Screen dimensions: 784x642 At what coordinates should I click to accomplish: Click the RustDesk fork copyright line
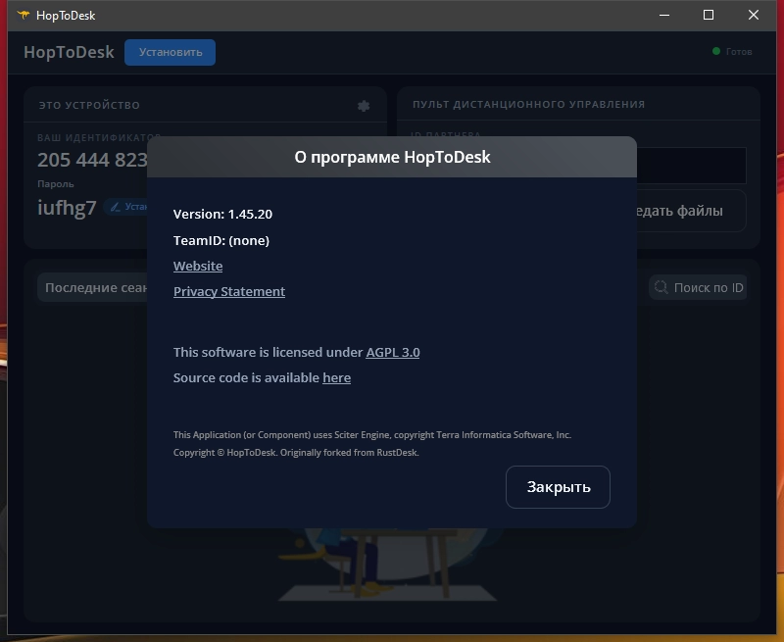tap(296, 453)
